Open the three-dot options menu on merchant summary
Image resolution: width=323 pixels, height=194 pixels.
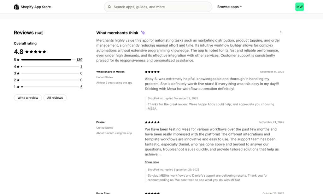281,32
